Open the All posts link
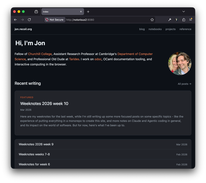The width and height of the screenshot is (206, 183). tap(184, 84)
